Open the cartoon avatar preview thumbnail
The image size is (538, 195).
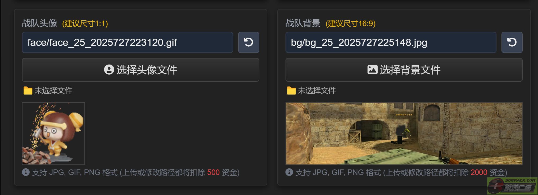click(x=53, y=134)
